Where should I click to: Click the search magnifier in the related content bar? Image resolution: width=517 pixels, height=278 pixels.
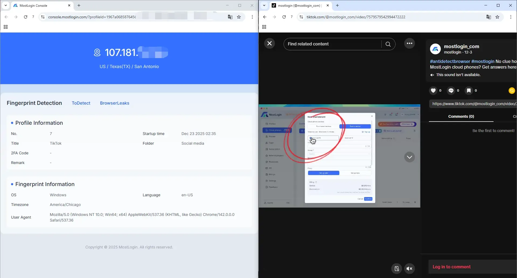(388, 44)
